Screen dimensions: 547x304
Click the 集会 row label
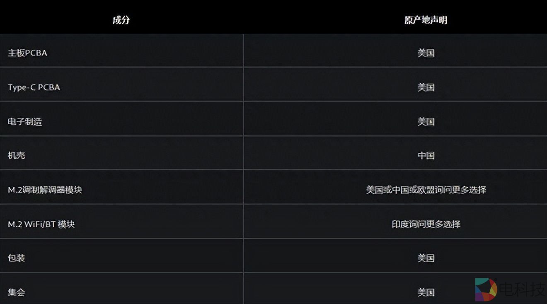pyautogui.click(x=17, y=292)
